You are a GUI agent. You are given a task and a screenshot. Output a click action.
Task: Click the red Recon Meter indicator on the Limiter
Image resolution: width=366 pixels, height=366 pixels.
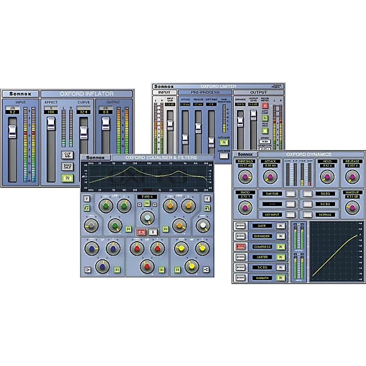tap(264, 105)
